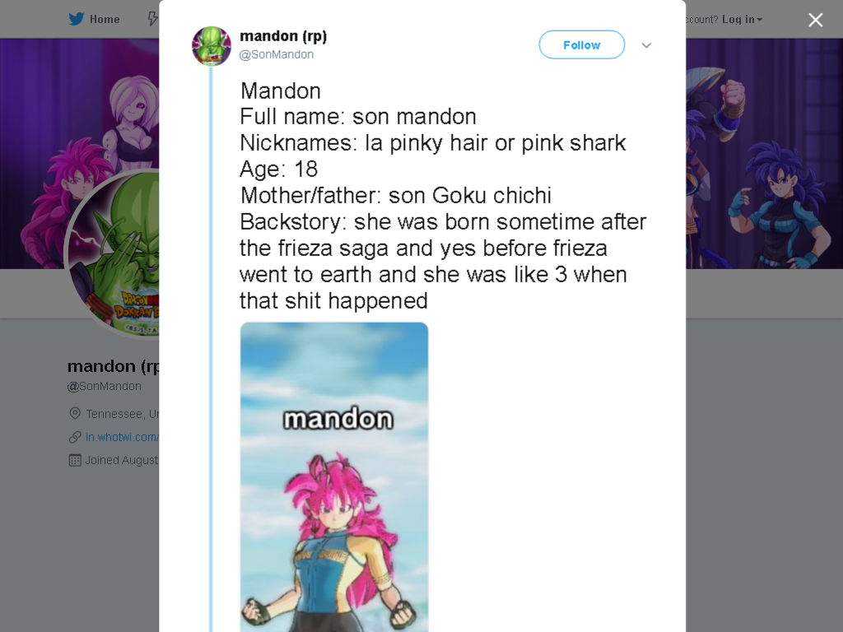Click the @SonMandon handle in profile sidebar

pyautogui.click(x=105, y=386)
